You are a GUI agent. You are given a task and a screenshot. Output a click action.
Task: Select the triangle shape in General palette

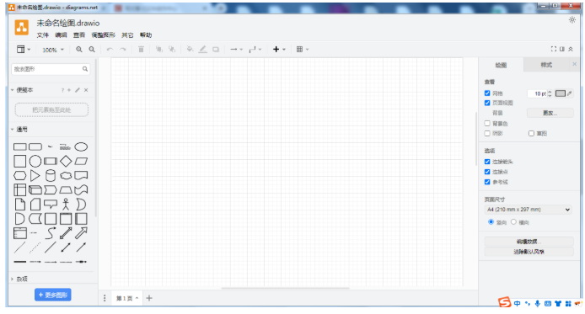(x=35, y=175)
